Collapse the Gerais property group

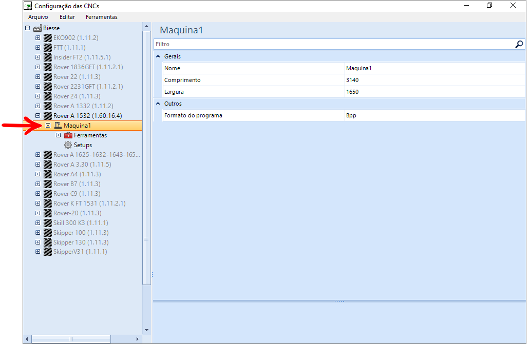point(158,56)
